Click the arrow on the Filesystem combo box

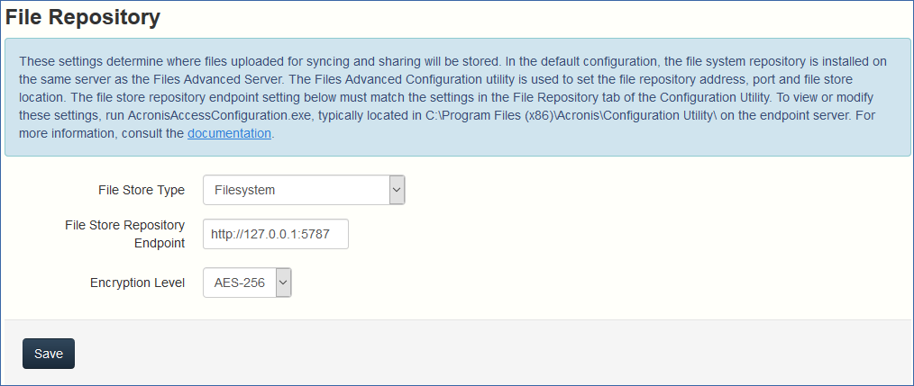[x=397, y=190]
